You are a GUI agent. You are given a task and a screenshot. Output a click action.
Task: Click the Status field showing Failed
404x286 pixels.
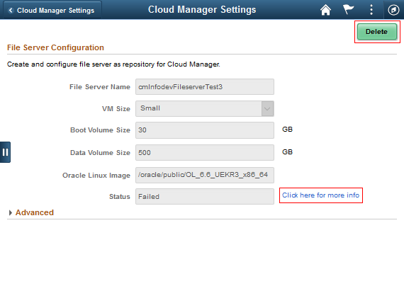(x=205, y=196)
